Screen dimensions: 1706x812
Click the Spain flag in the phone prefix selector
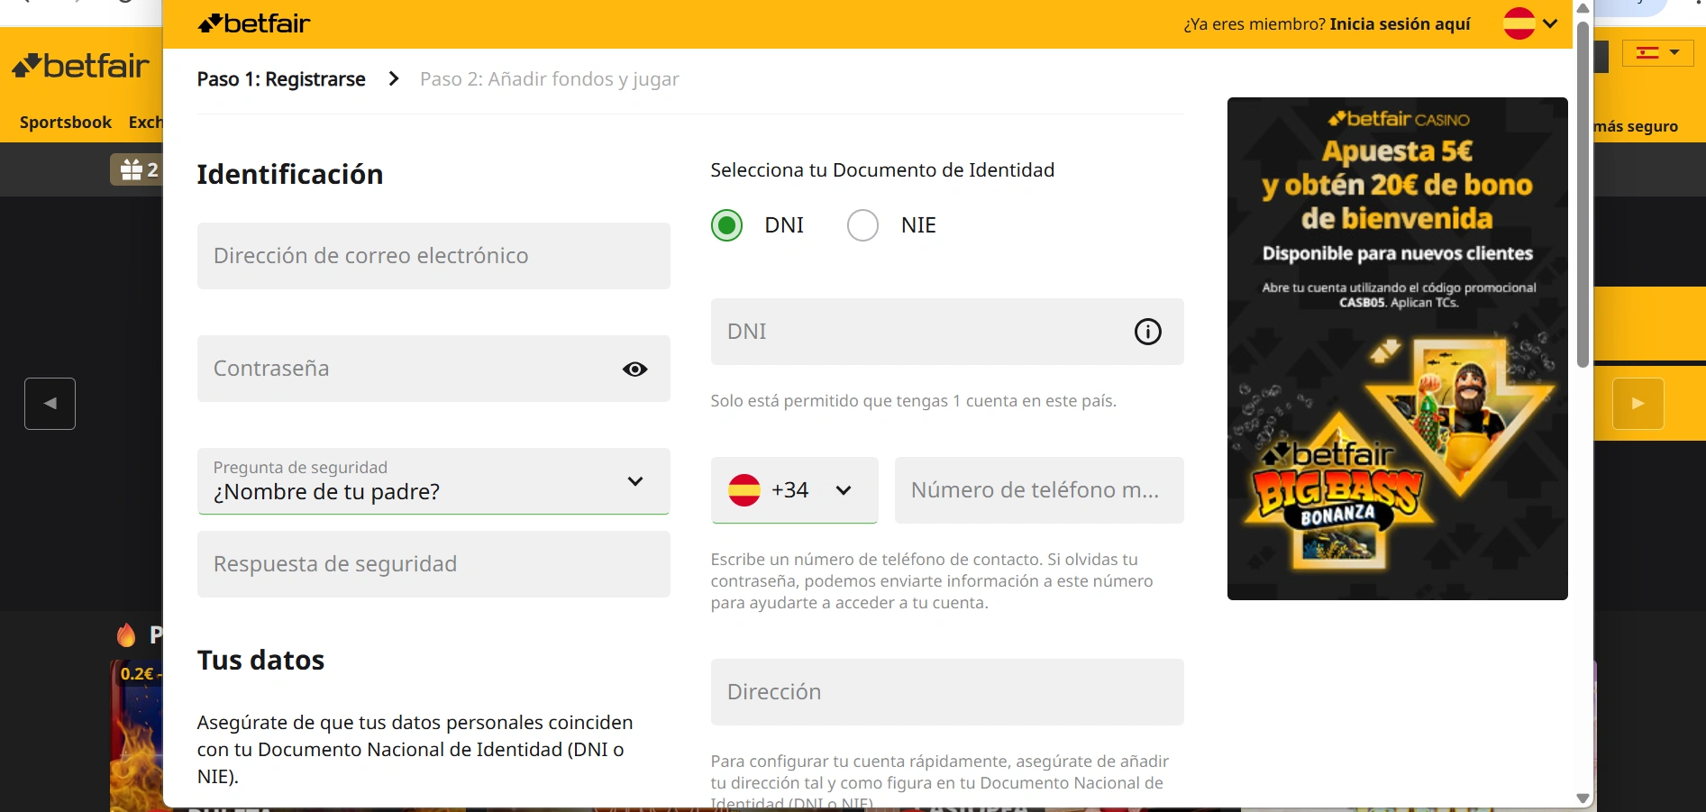[744, 489]
